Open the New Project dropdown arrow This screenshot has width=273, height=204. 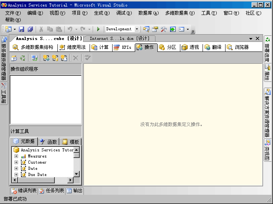click(x=15, y=29)
